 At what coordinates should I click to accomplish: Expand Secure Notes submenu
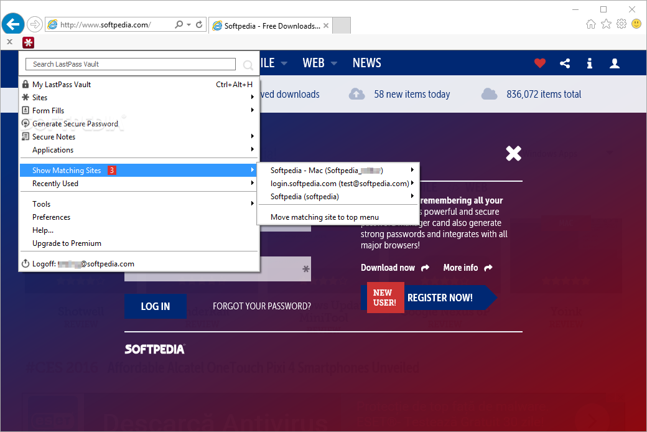tap(139, 137)
